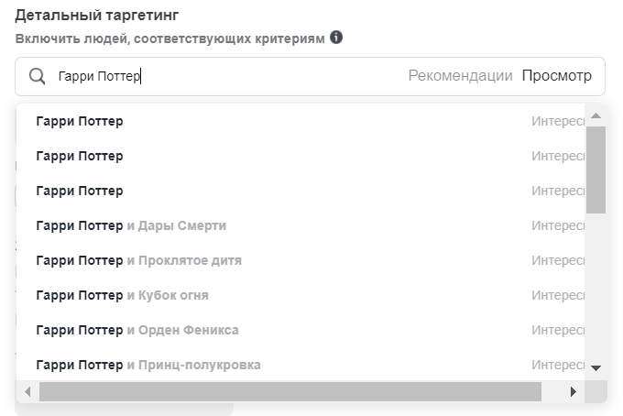This screenshot has width=623, height=416.
Task: Click the Детальный таргетинг heading
Action: click(97, 16)
